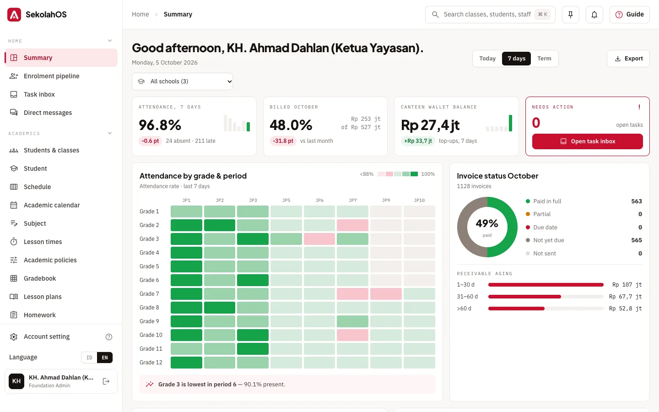Open Summary in the sidebar
This screenshot has width=659, height=412.
point(61,58)
